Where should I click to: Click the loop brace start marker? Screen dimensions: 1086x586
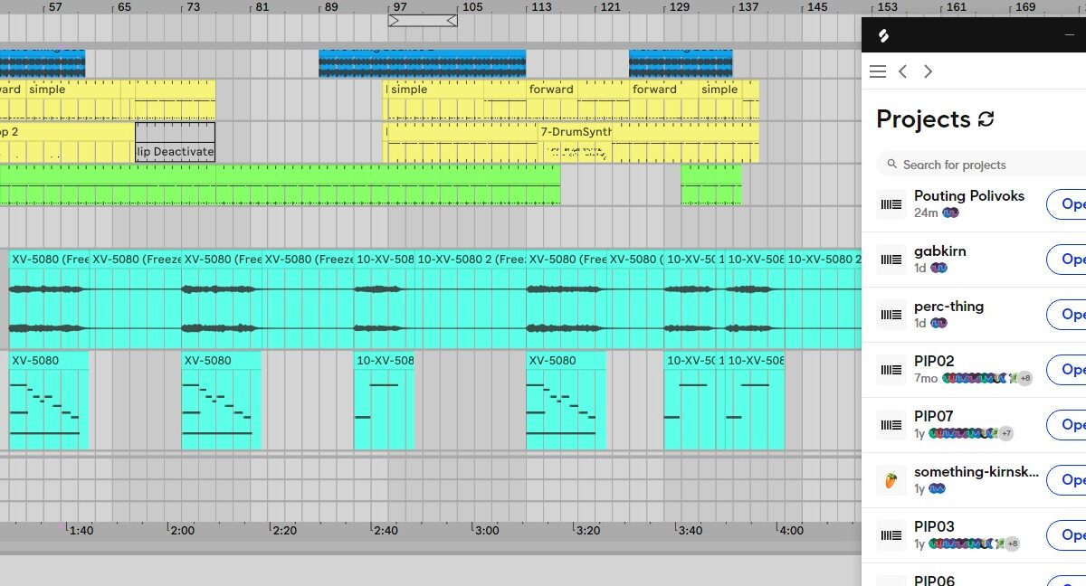coord(394,21)
